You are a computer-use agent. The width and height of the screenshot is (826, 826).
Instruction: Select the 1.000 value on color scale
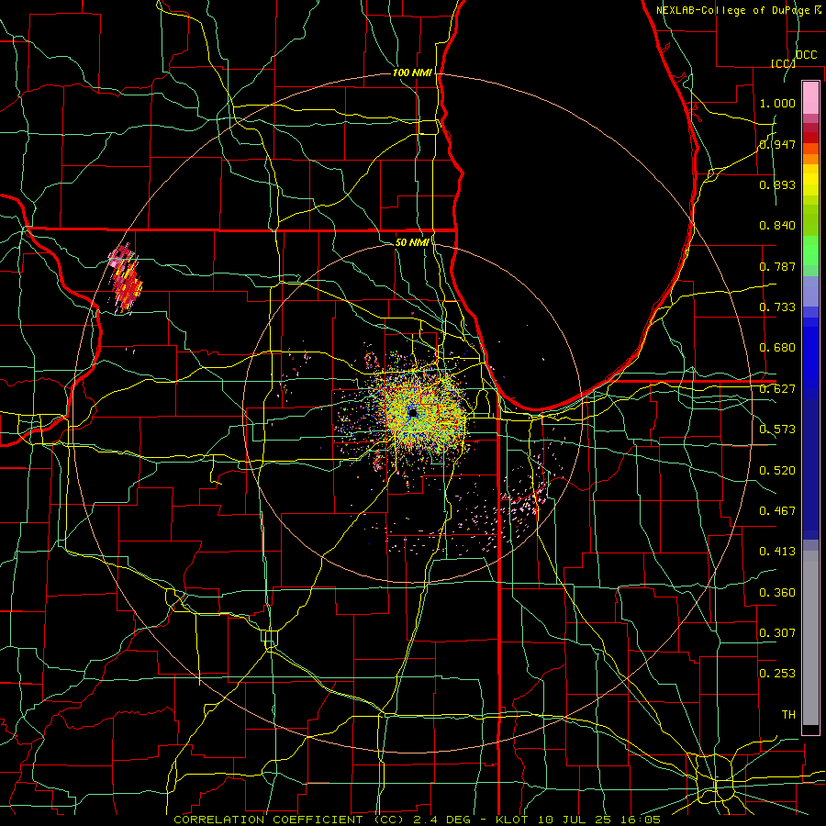tap(777, 104)
